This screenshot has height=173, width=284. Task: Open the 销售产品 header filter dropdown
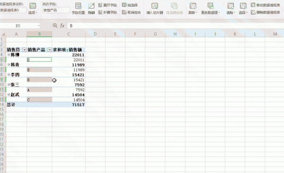50,50
